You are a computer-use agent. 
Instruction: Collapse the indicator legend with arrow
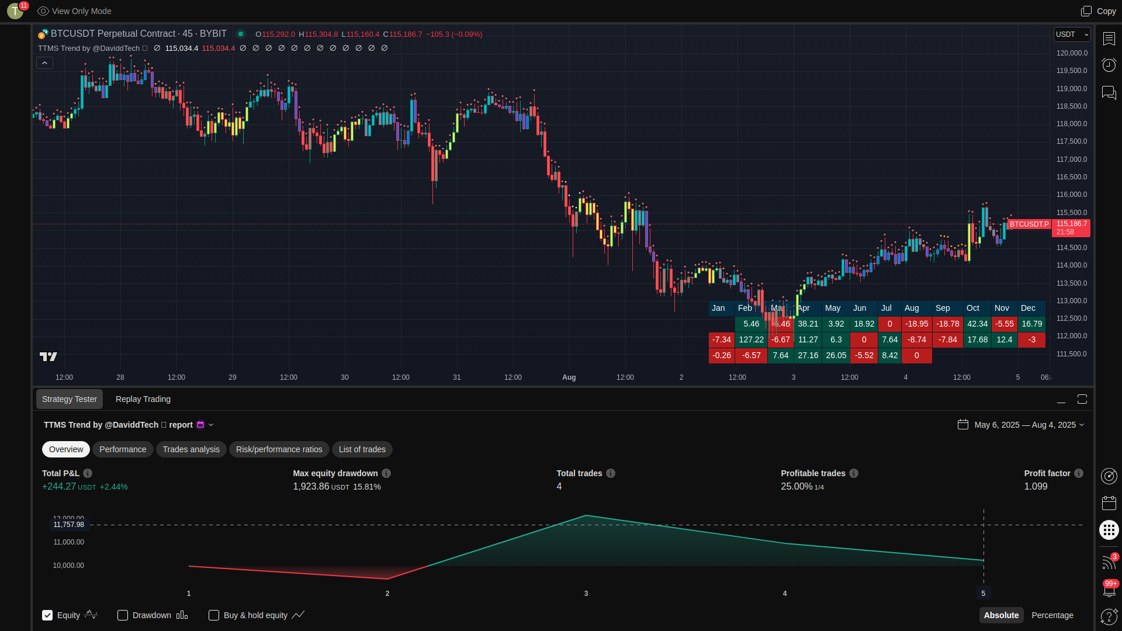click(x=45, y=63)
